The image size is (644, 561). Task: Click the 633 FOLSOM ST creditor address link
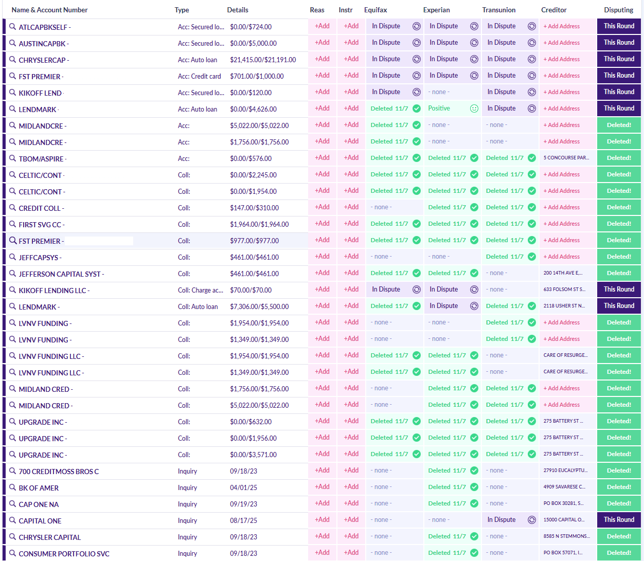pyautogui.click(x=566, y=289)
